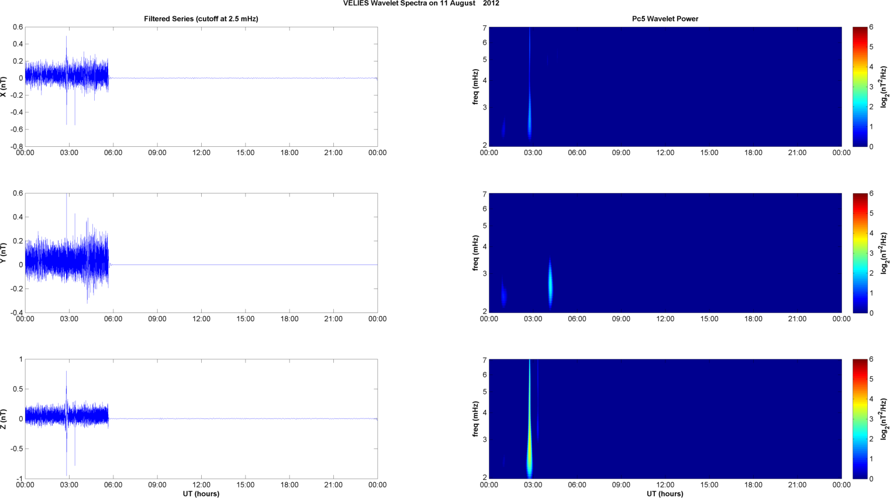Image resolution: width=890 pixels, height=498 pixels.
Task: Click the VELIES Wavelet Spectra figure title
Action: point(421,4)
